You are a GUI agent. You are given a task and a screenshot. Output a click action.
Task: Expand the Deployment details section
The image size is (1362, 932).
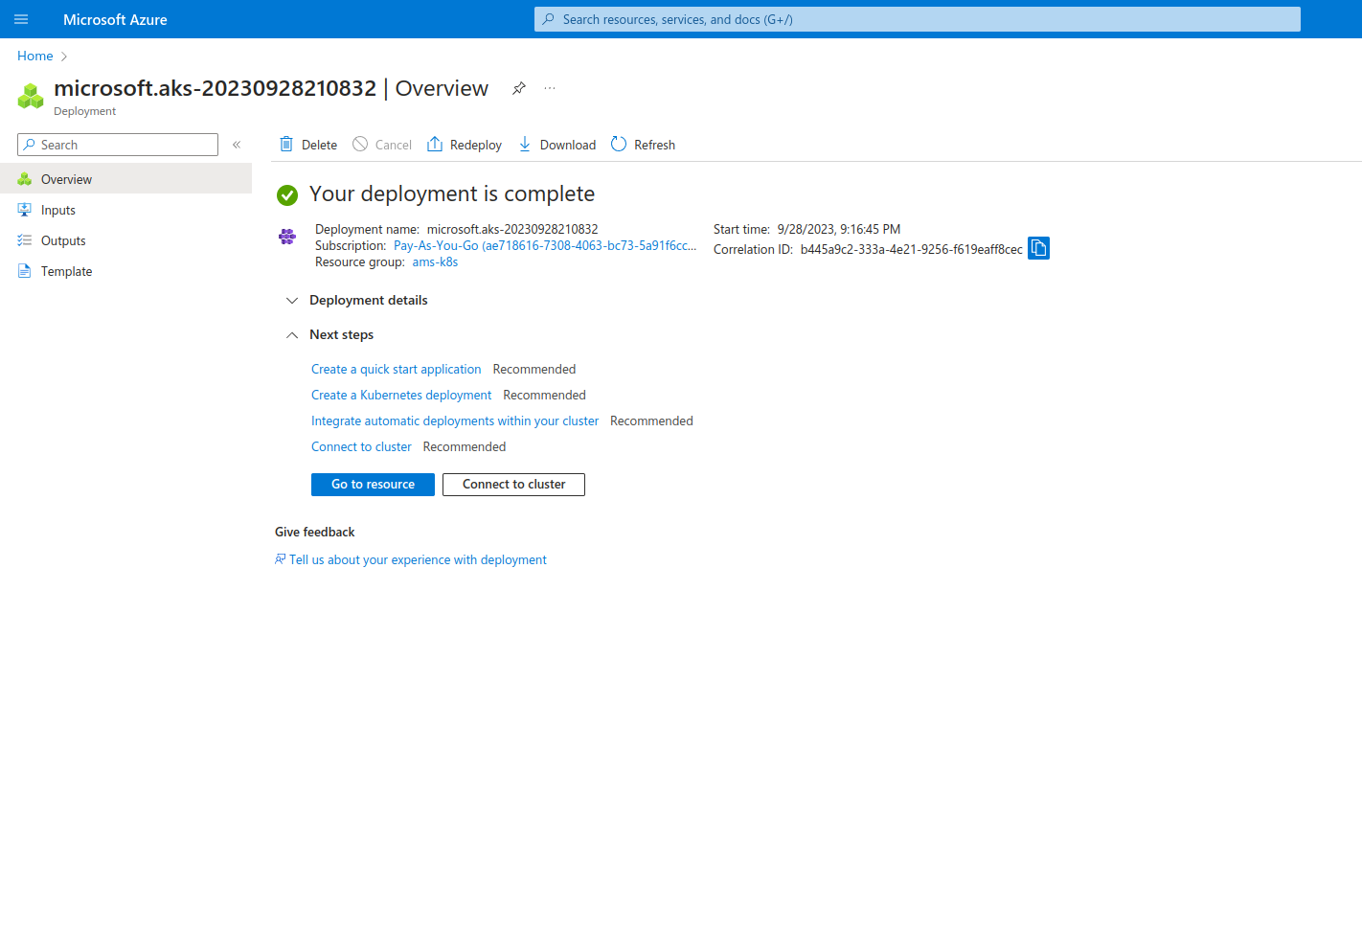(x=292, y=301)
